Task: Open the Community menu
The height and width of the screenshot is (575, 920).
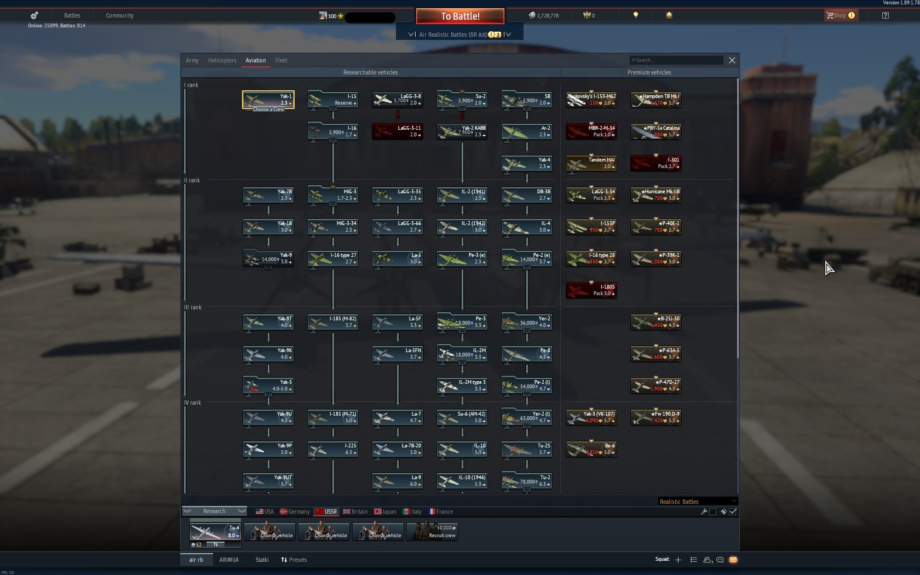Action: pos(119,15)
